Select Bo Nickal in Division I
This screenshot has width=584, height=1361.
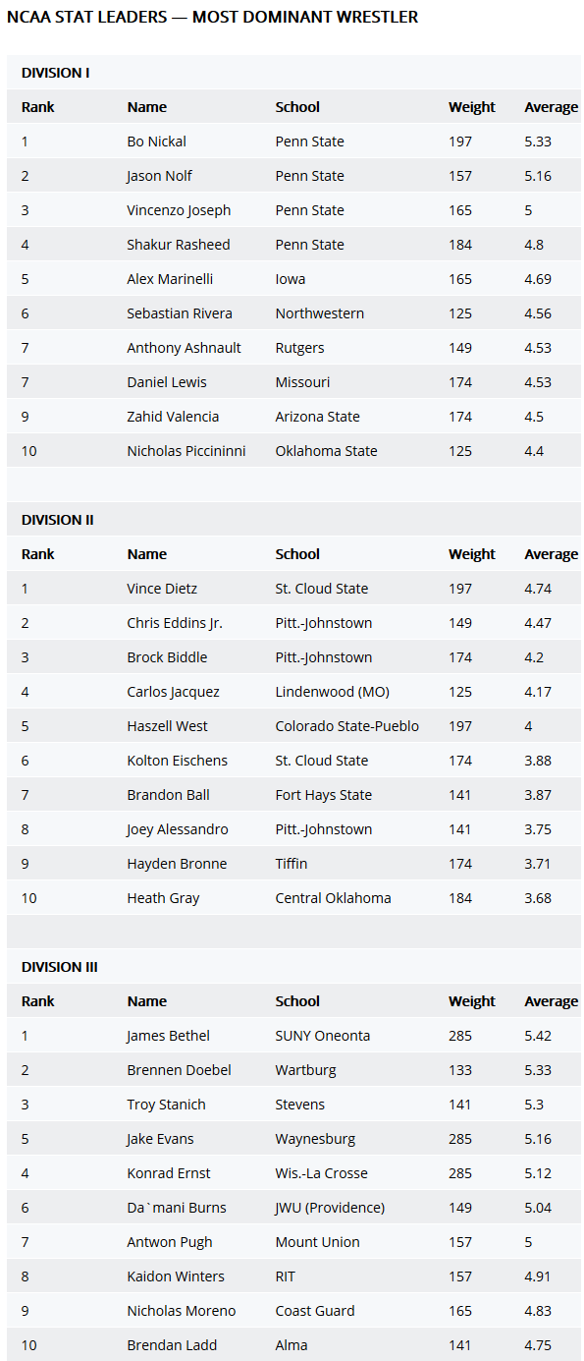156,142
